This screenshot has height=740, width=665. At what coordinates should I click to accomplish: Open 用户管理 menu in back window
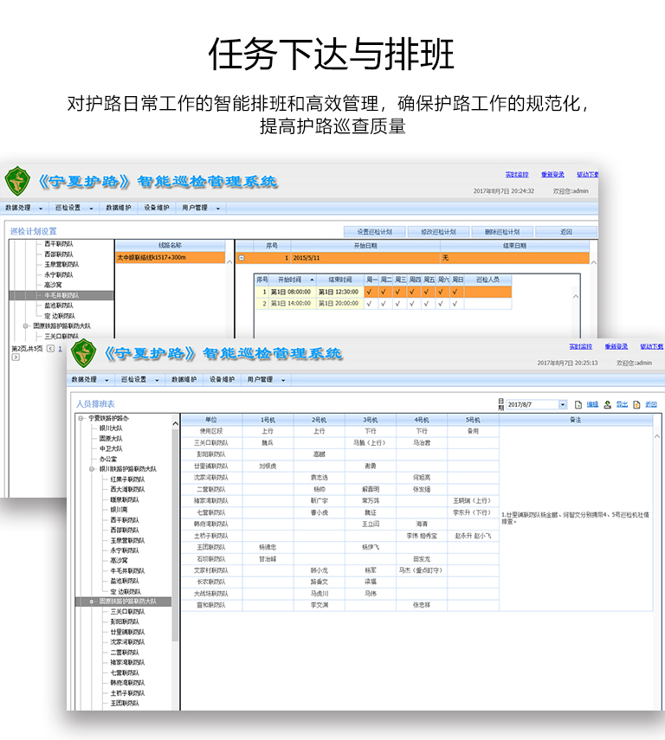pyautogui.click(x=199, y=208)
